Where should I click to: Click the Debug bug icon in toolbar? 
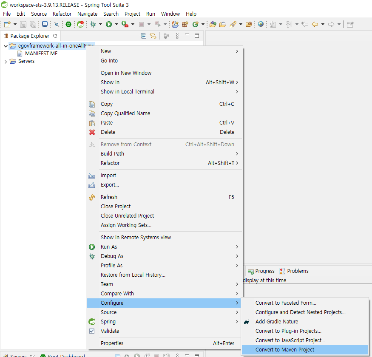(x=93, y=25)
